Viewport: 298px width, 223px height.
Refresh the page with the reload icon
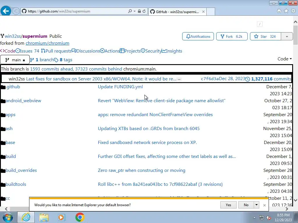(x=144, y=11)
